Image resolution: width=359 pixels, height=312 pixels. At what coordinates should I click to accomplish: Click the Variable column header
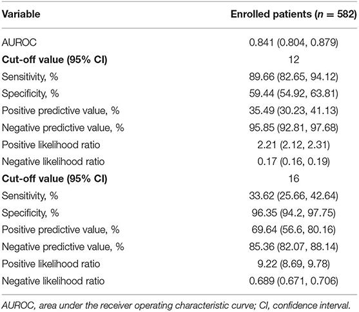pyautogui.click(x=21, y=14)
